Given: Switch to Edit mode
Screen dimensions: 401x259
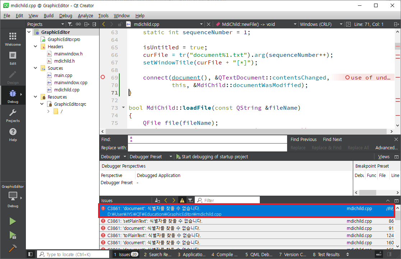Looking at the screenshot, I should (13, 58).
